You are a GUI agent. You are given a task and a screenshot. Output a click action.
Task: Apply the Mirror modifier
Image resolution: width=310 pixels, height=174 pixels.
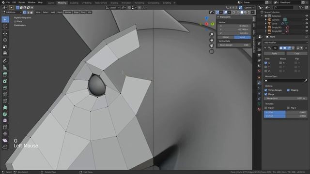[x=274, y=54]
